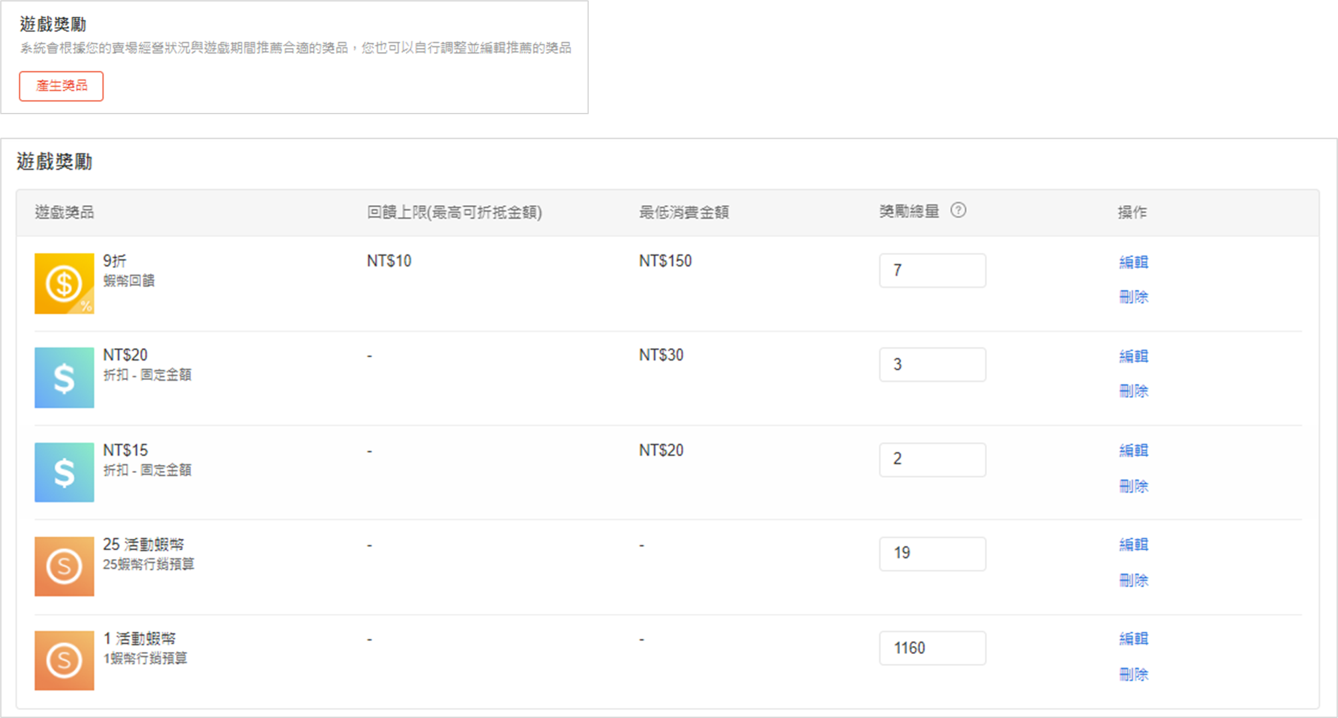
Task: Click the NT$15 discount voucher icon
Action: (64, 472)
